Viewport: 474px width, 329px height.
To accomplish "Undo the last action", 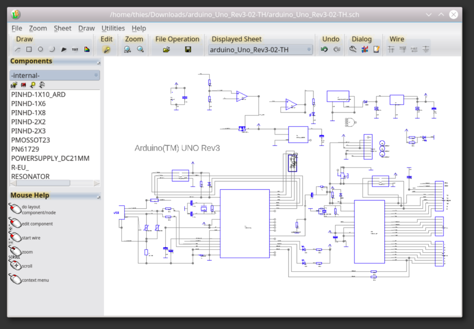I will tap(324, 49).
